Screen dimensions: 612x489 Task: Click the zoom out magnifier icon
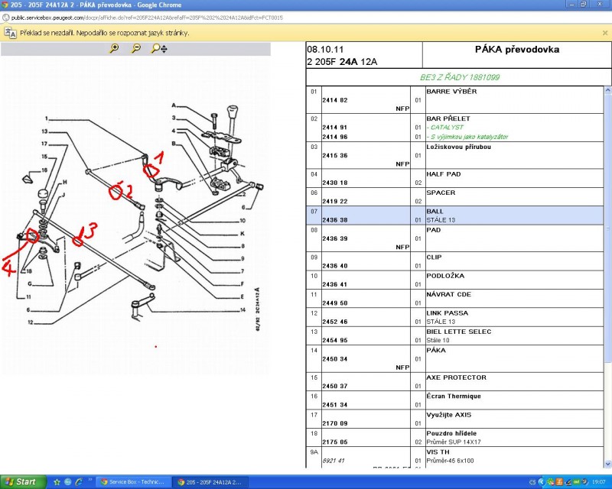click(x=135, y=48)
